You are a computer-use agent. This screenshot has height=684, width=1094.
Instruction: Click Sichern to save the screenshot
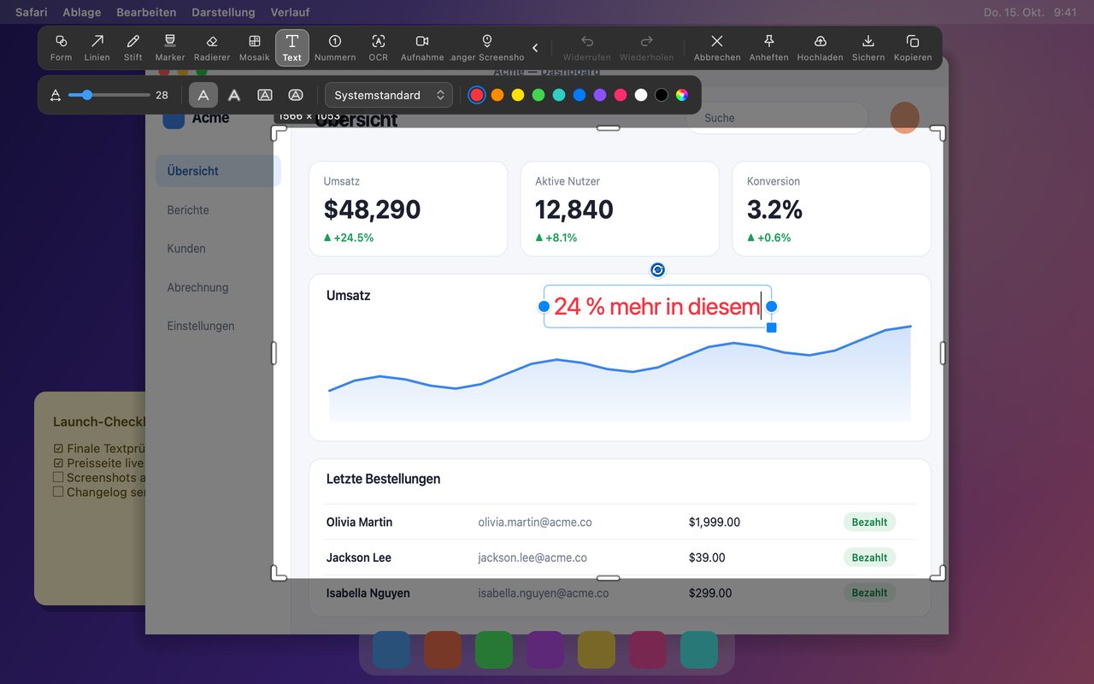tap(868, 48)
